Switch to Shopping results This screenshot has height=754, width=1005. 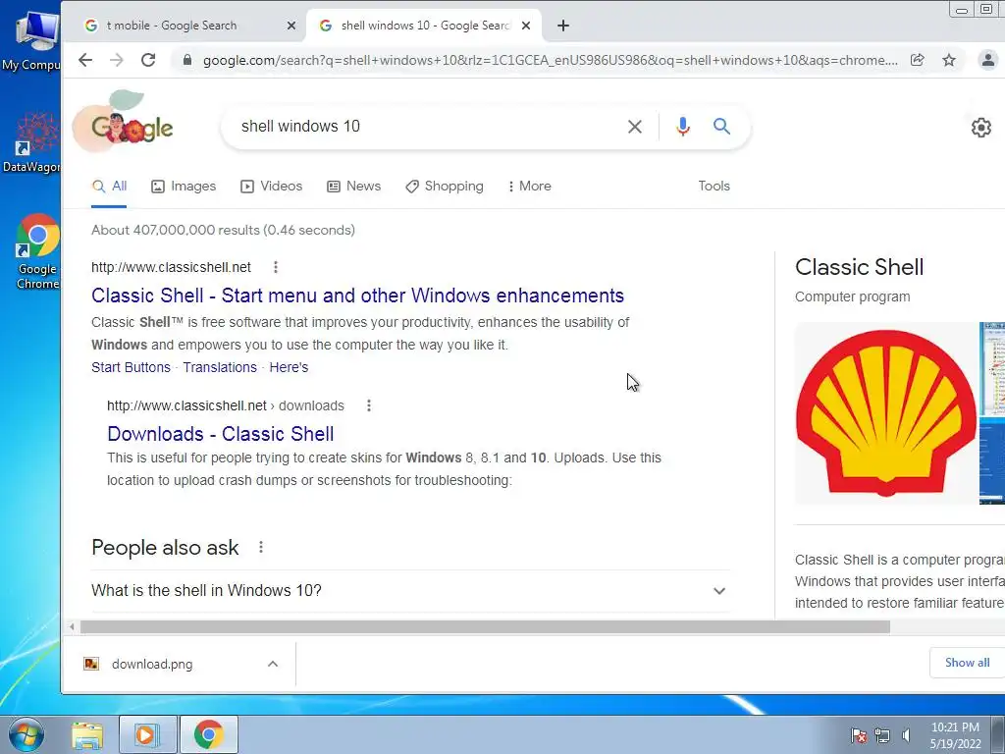[445, 186]
